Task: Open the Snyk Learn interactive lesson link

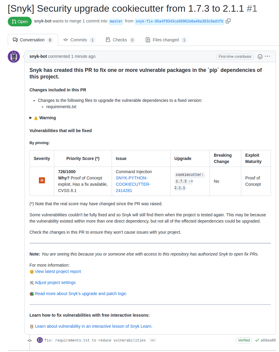Action: click(93, 326)
